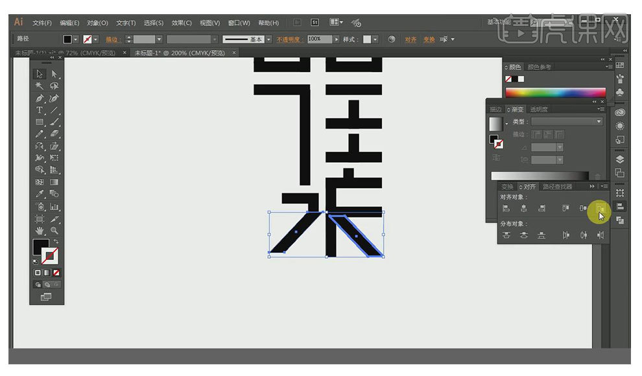The width and height of the screenshot is (642, 376).
Task: Click vertical align bottom icon
Action: [600, 208]
